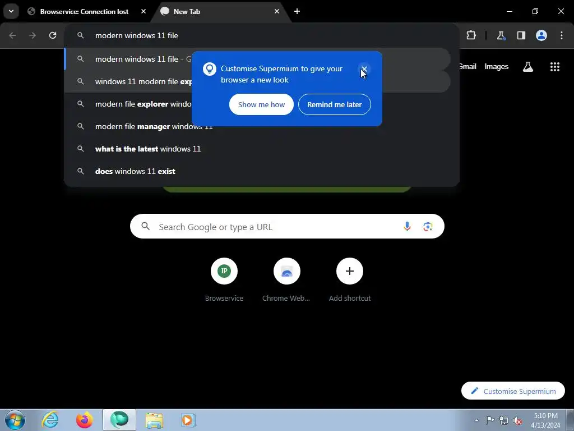Viewport: 574px width, 431px height.
Task: Select the New Tab tab
Action: click(220, 11)
